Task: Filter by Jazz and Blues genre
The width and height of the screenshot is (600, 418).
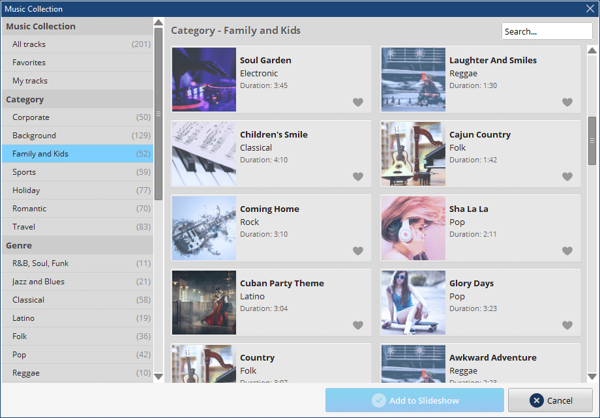Action: [78, 282]
